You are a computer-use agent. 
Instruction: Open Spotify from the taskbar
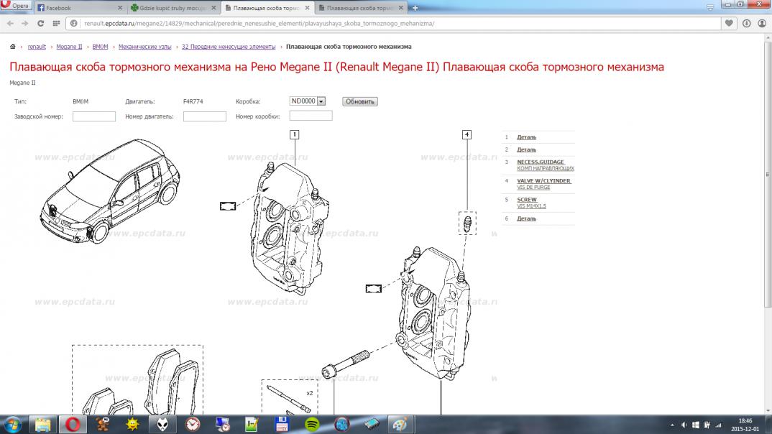[x=312, y=425]
